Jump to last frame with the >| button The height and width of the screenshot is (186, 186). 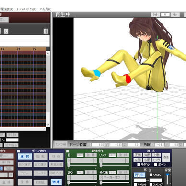click(x=46, y=31)
